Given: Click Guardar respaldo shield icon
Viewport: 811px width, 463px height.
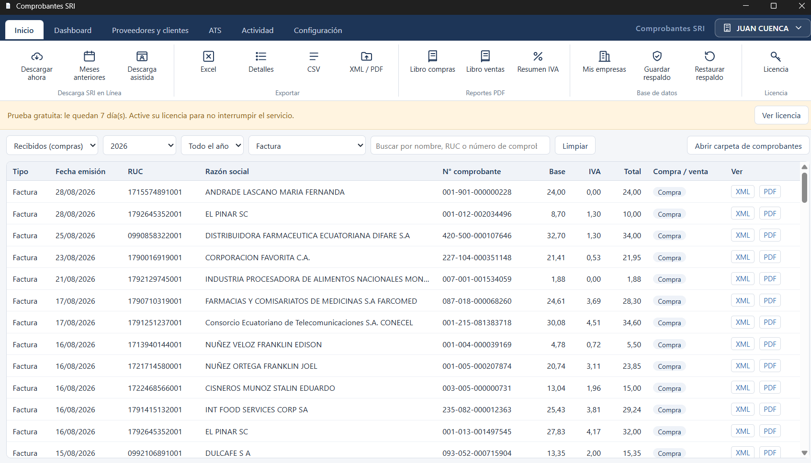Looking at the screenshot, I should 657,56.
